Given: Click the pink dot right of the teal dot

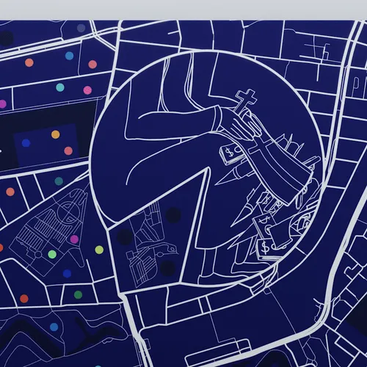Looking at the screenshot, I should 87,90.
